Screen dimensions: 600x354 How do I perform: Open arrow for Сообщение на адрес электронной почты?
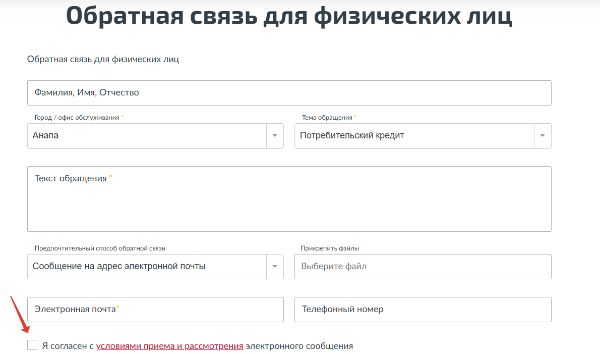(x=275, y=267)
